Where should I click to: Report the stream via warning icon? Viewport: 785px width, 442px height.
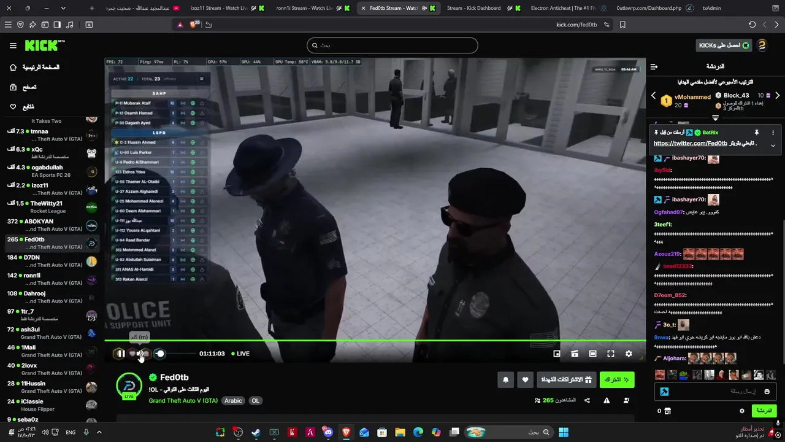[x=607, y=400]
